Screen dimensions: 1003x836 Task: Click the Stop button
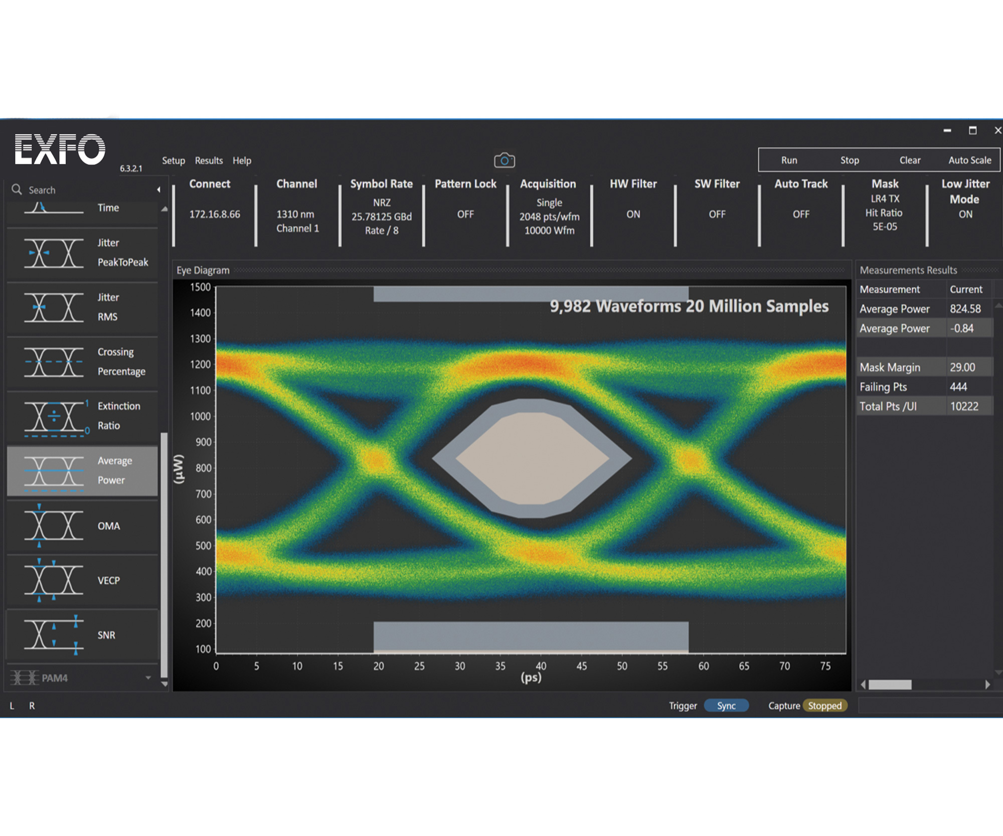[850, 160]
